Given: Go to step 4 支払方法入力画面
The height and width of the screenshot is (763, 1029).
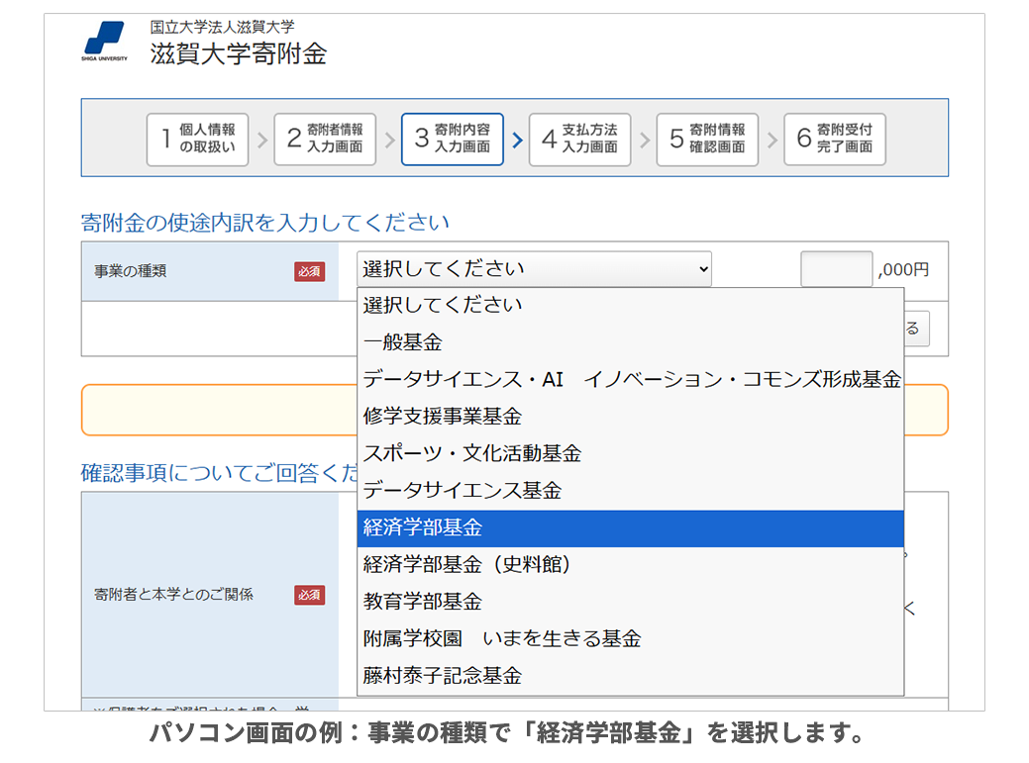Looking at the screenshot, I should (579, 139).
